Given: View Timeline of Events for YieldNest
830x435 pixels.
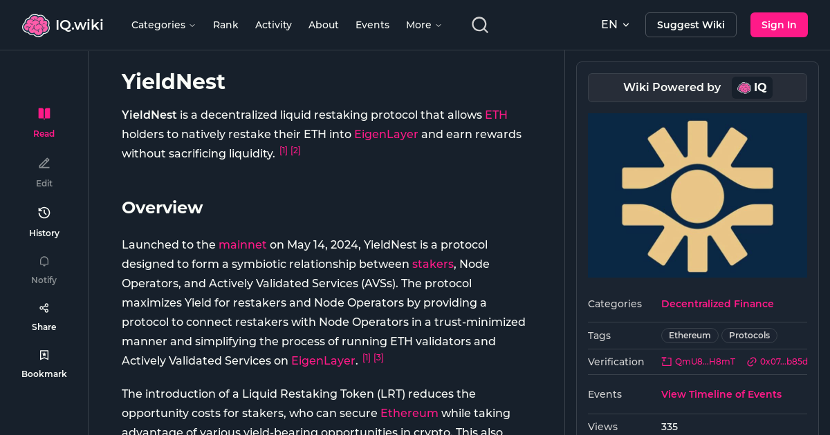Looking at the screenshot, I should (721, 394).
